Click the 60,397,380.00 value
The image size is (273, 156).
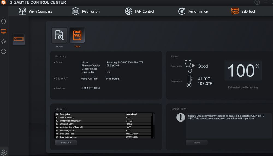point(132,134)
